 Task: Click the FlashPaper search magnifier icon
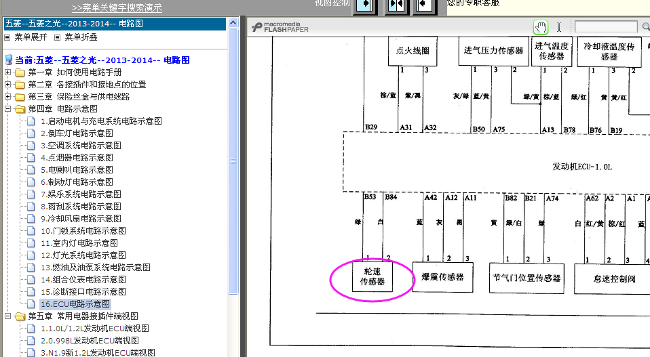click(x=646, y=27)
